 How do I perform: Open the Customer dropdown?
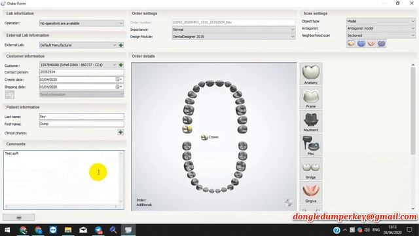pos(78,65)
